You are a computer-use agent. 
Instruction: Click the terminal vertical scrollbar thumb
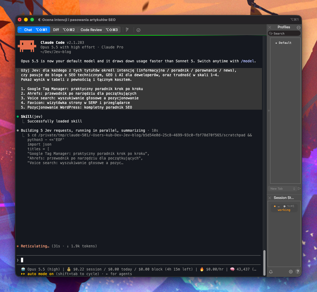(x=264, y=263)
